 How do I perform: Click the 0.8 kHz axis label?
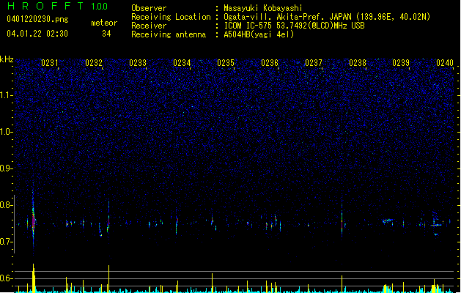tap(7, 205)
